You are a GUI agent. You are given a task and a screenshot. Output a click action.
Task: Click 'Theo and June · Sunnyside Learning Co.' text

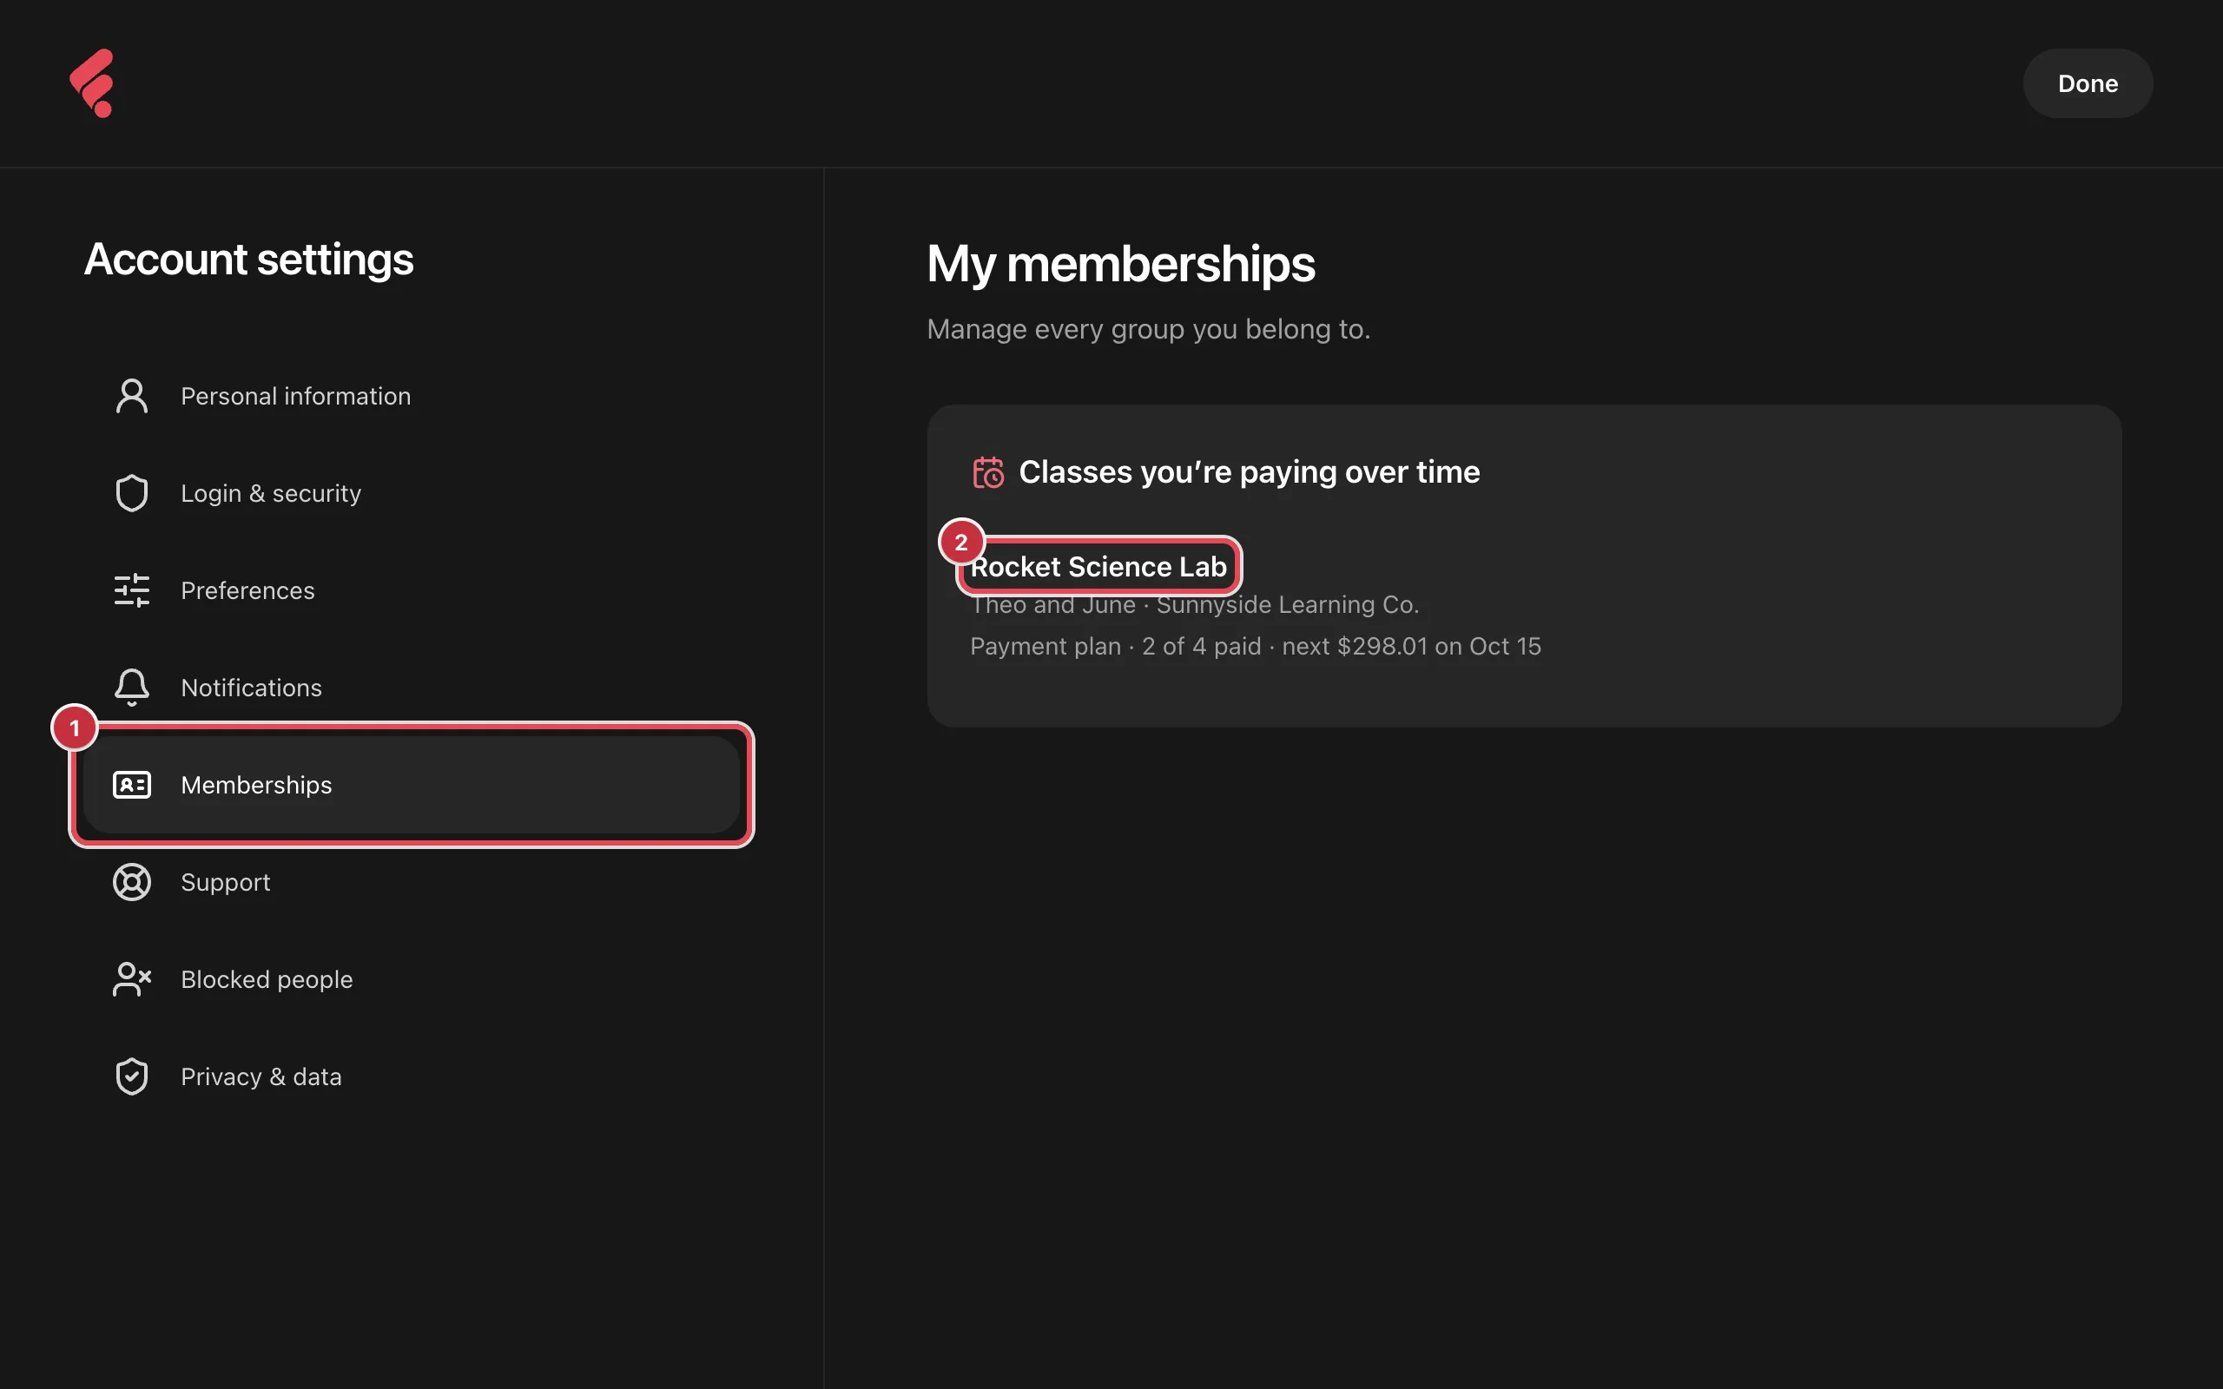[1194, 604]
